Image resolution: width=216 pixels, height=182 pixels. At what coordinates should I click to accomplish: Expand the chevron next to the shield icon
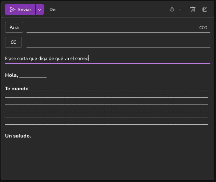(180, 10)
